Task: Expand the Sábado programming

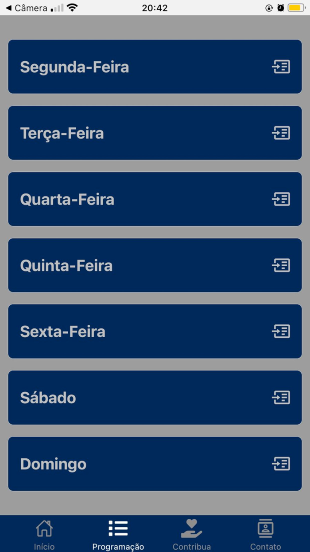Action: coord(155,398)
